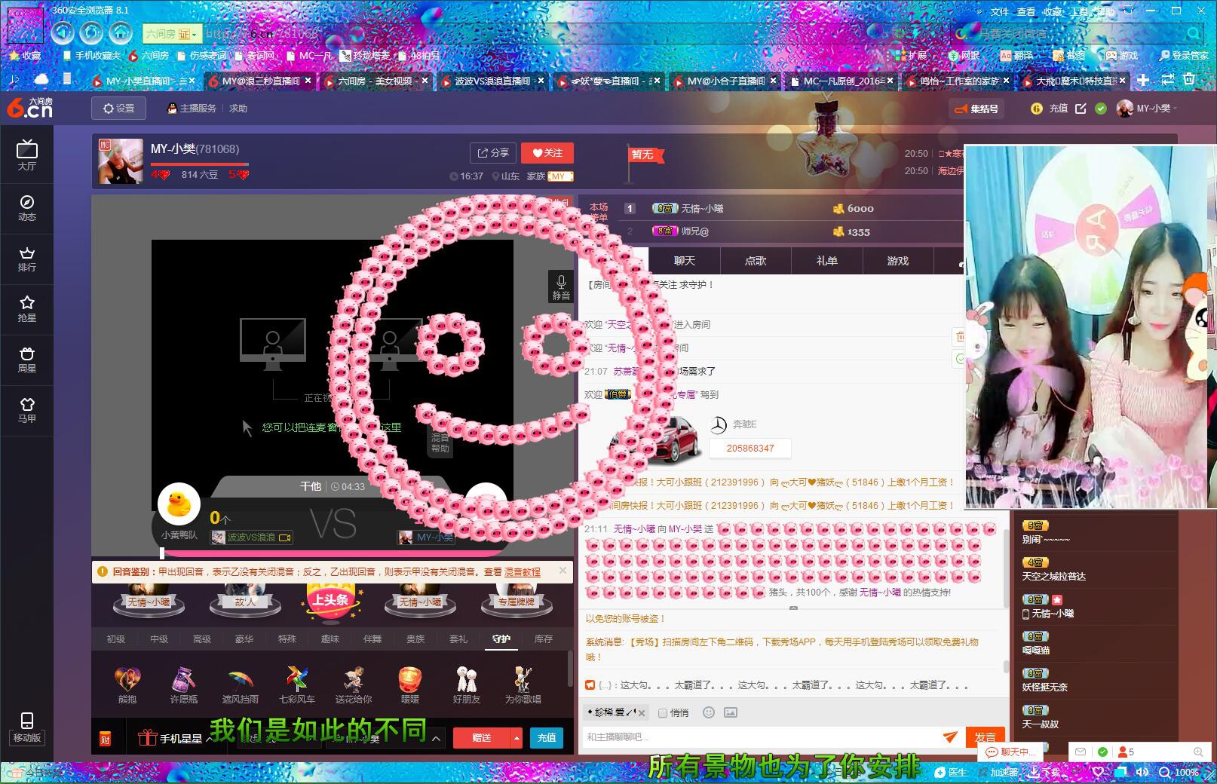The height and width of the screenshot is (784, 1217).
Task: Open the 六间房 证 address bar dropdown
Action: pyautogui.click(x=172, y=34)
